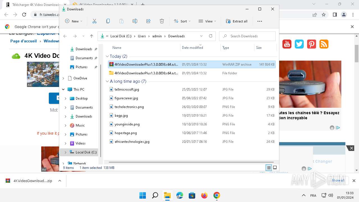Screen dimensions: 359x202
Task: Expand the Music tree node
Action: [x=65, y=125]
